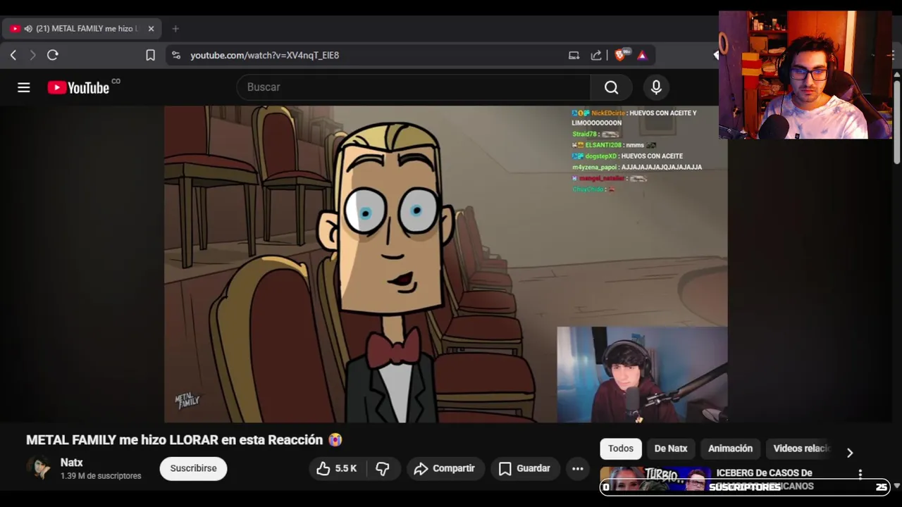Bookmark this page using the bookmark icon

pyautogui.click(x=150, y=55)
